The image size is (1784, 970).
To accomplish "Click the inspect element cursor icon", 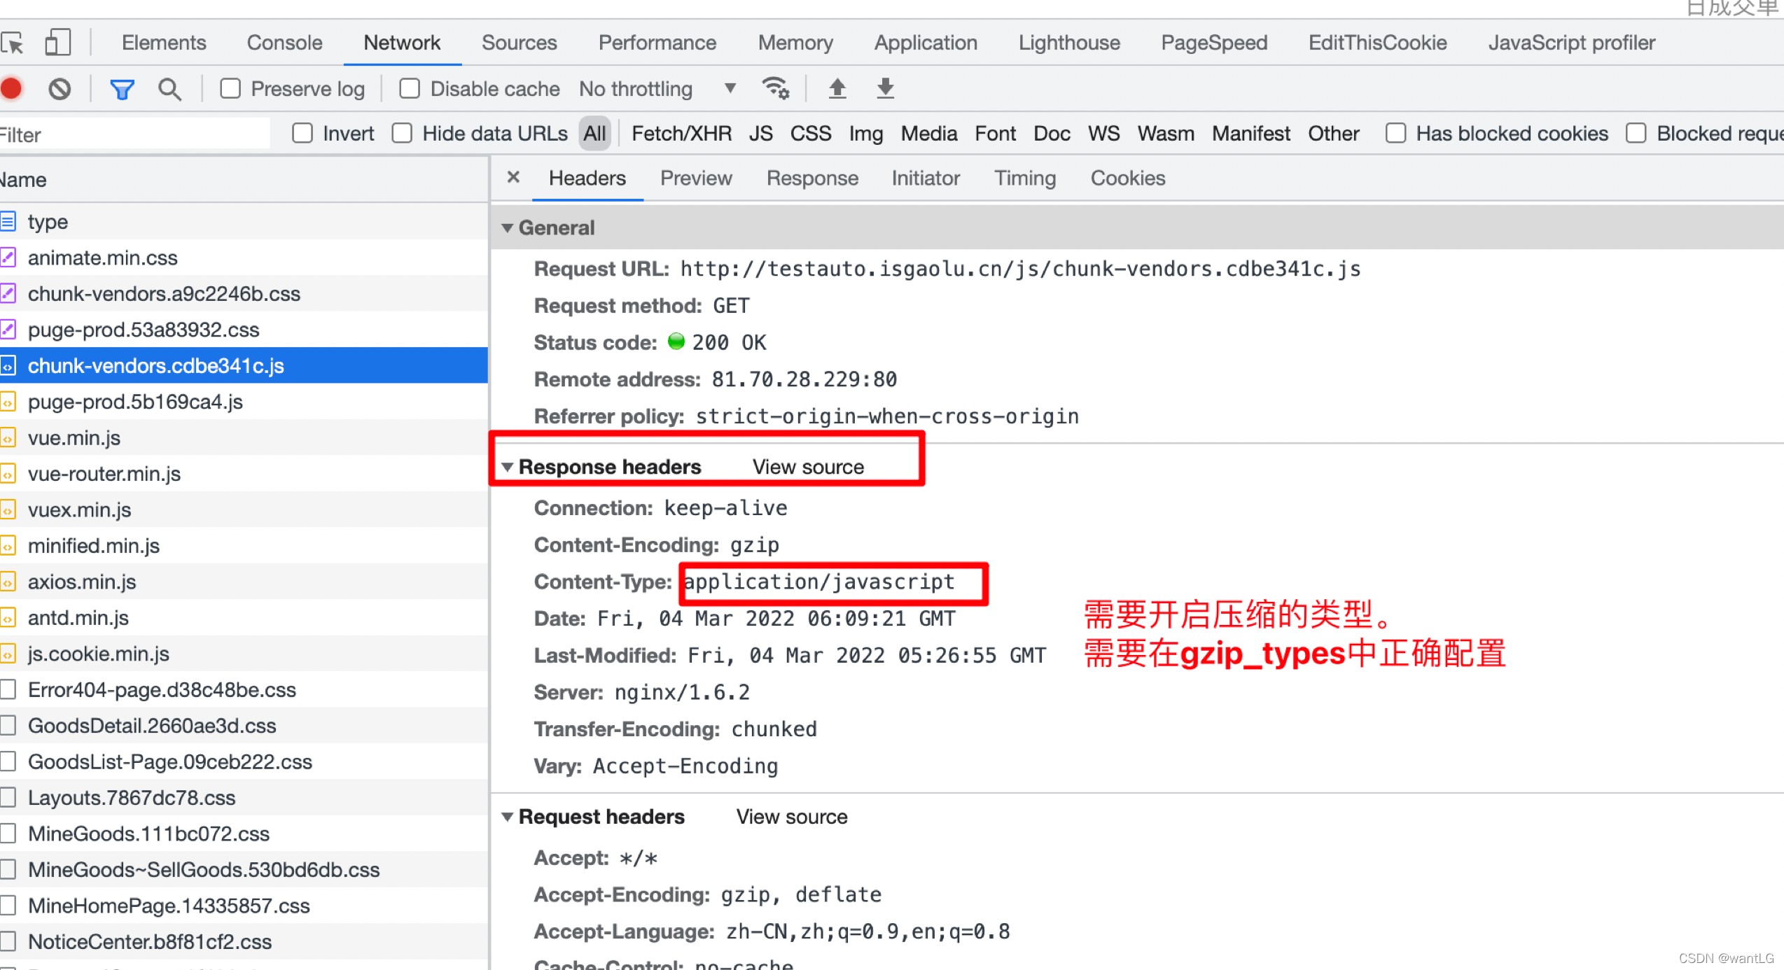I will [13, 43].
